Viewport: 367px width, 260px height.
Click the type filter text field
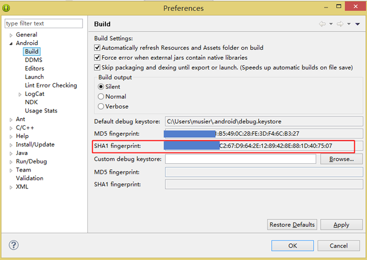(x=43, y=23)
